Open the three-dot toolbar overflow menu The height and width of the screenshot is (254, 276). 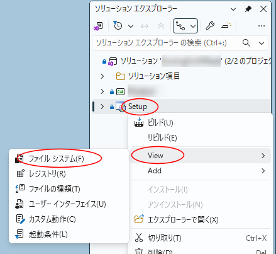point(262,26)
